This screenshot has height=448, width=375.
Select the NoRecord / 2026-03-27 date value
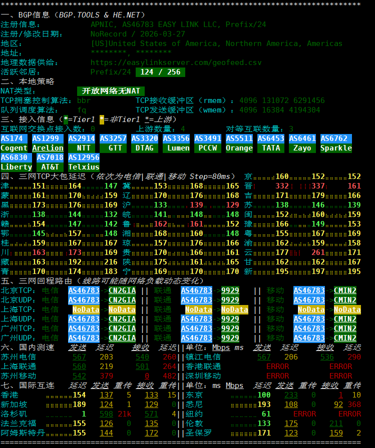click(138, 34)
